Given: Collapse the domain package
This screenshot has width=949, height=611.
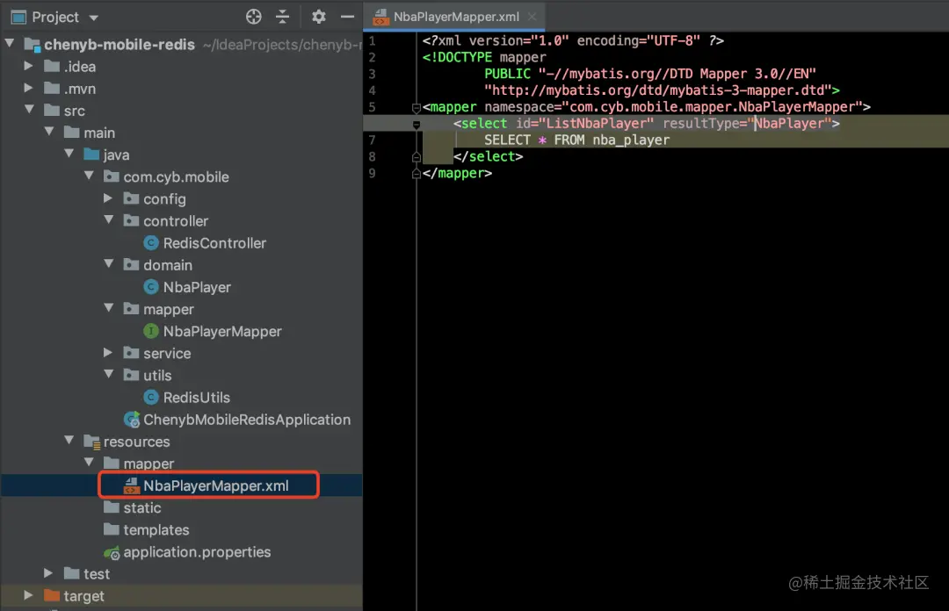Looking at the screenshot, I should pyautogui.click(x=109, y=263).
